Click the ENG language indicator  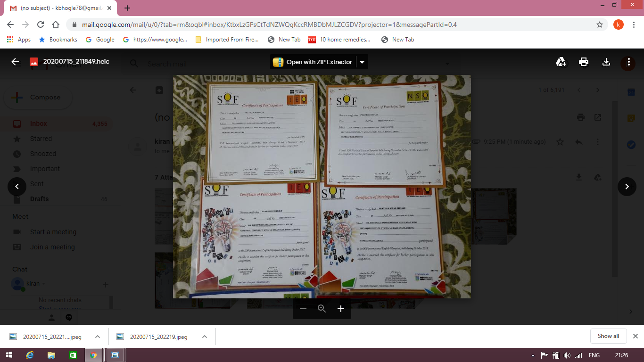point(594,355)
